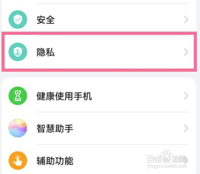Image resolution: width=200 pixels, height=174 pixels.
Task: Click the white row area between 隐私 text and arrow
Action: click(119, 52)
